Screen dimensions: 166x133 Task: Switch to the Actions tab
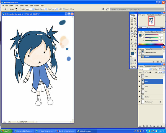click(x=148, y=49)
